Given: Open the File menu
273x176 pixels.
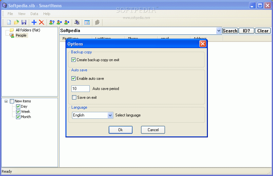Looking at the screenshot, I should point(10,14).
